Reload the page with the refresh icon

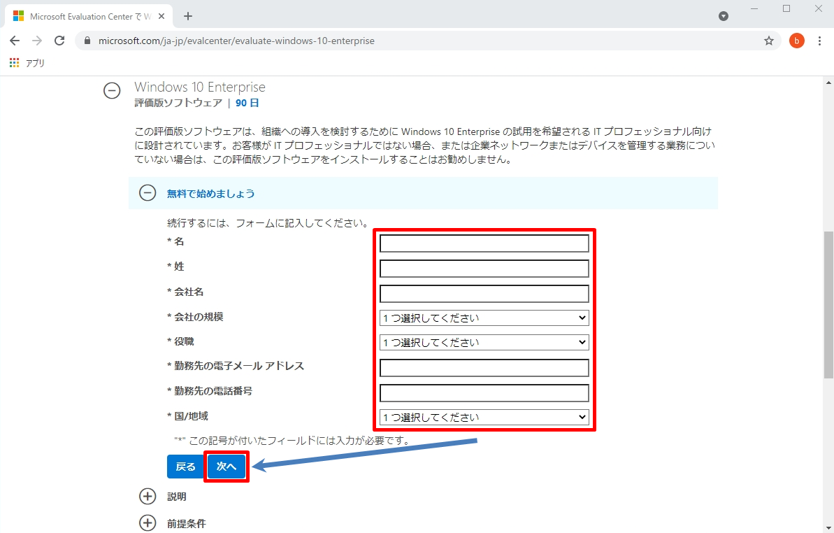(x=59, y=41)
